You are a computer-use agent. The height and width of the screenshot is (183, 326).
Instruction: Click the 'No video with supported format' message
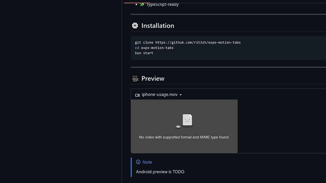pos(184,137)
